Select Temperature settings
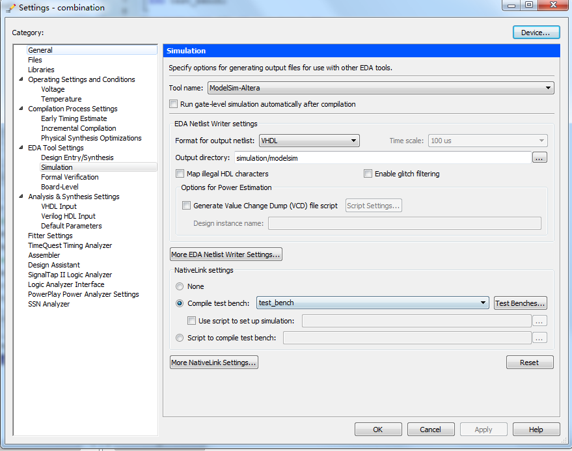This screenshot has height=451, width=572. coord(61,99)
